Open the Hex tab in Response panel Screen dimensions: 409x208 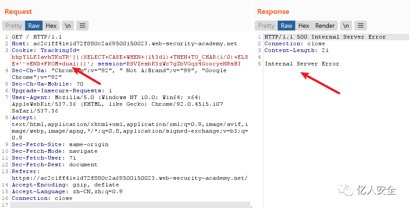point(304,26)
